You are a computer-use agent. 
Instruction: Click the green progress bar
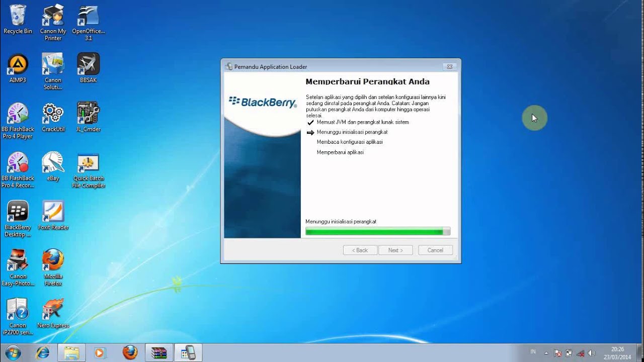[x=378, y=231]
